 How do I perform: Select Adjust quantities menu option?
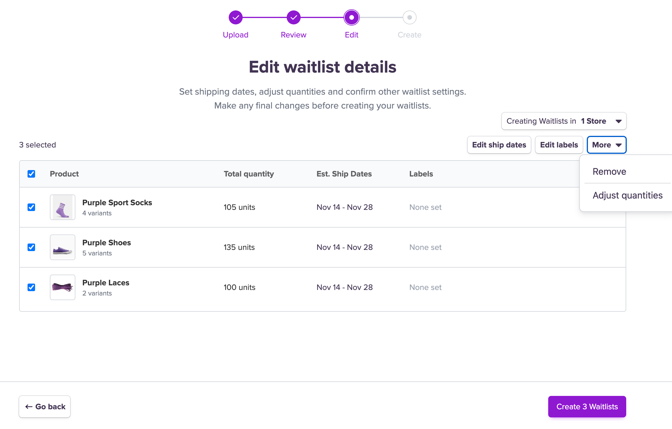point(627,195)
